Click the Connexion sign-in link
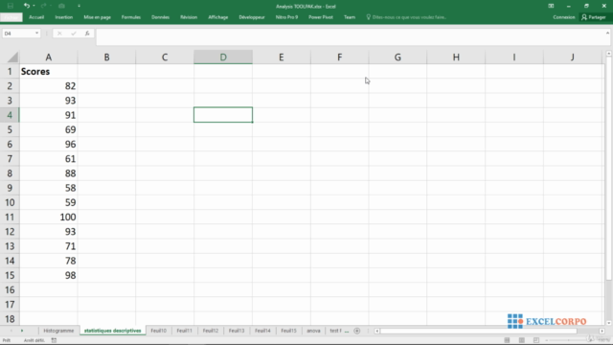 [564, 17]
